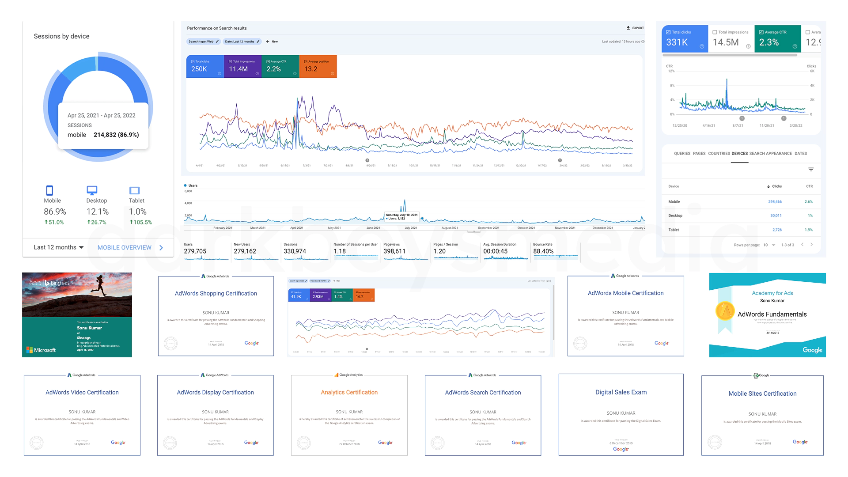Image resolution: width=848 pixels, height=477 pixels.
Task: Click help icon on 331K Total clicks card
Action: (x=702, y=46)
